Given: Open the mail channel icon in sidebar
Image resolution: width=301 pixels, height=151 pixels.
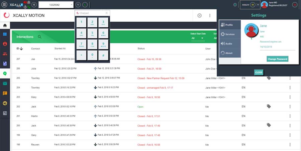Looking at the screenshot, I should point(5,84).
